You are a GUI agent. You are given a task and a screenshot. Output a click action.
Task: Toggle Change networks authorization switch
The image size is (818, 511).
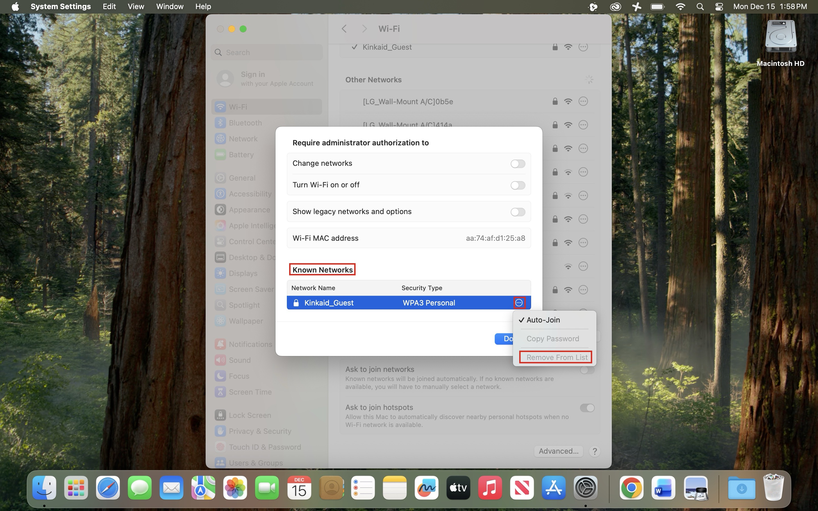pos(517,164)
